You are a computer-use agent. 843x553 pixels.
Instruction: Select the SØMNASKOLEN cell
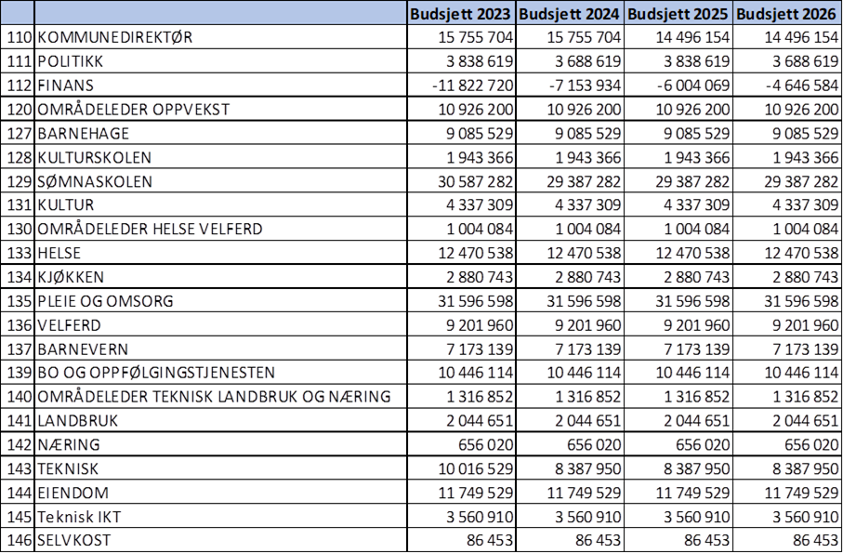pos(220,181)
